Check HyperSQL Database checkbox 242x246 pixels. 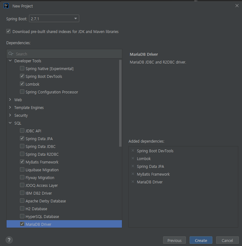(x=22, y=216)
